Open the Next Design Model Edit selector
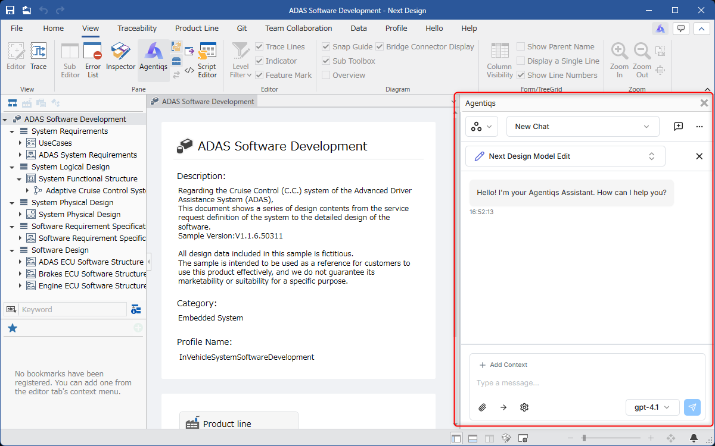715x446 pixels. (565, 156)
